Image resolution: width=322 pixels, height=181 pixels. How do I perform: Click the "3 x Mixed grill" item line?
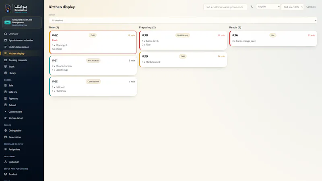click(x=60, y=45)
